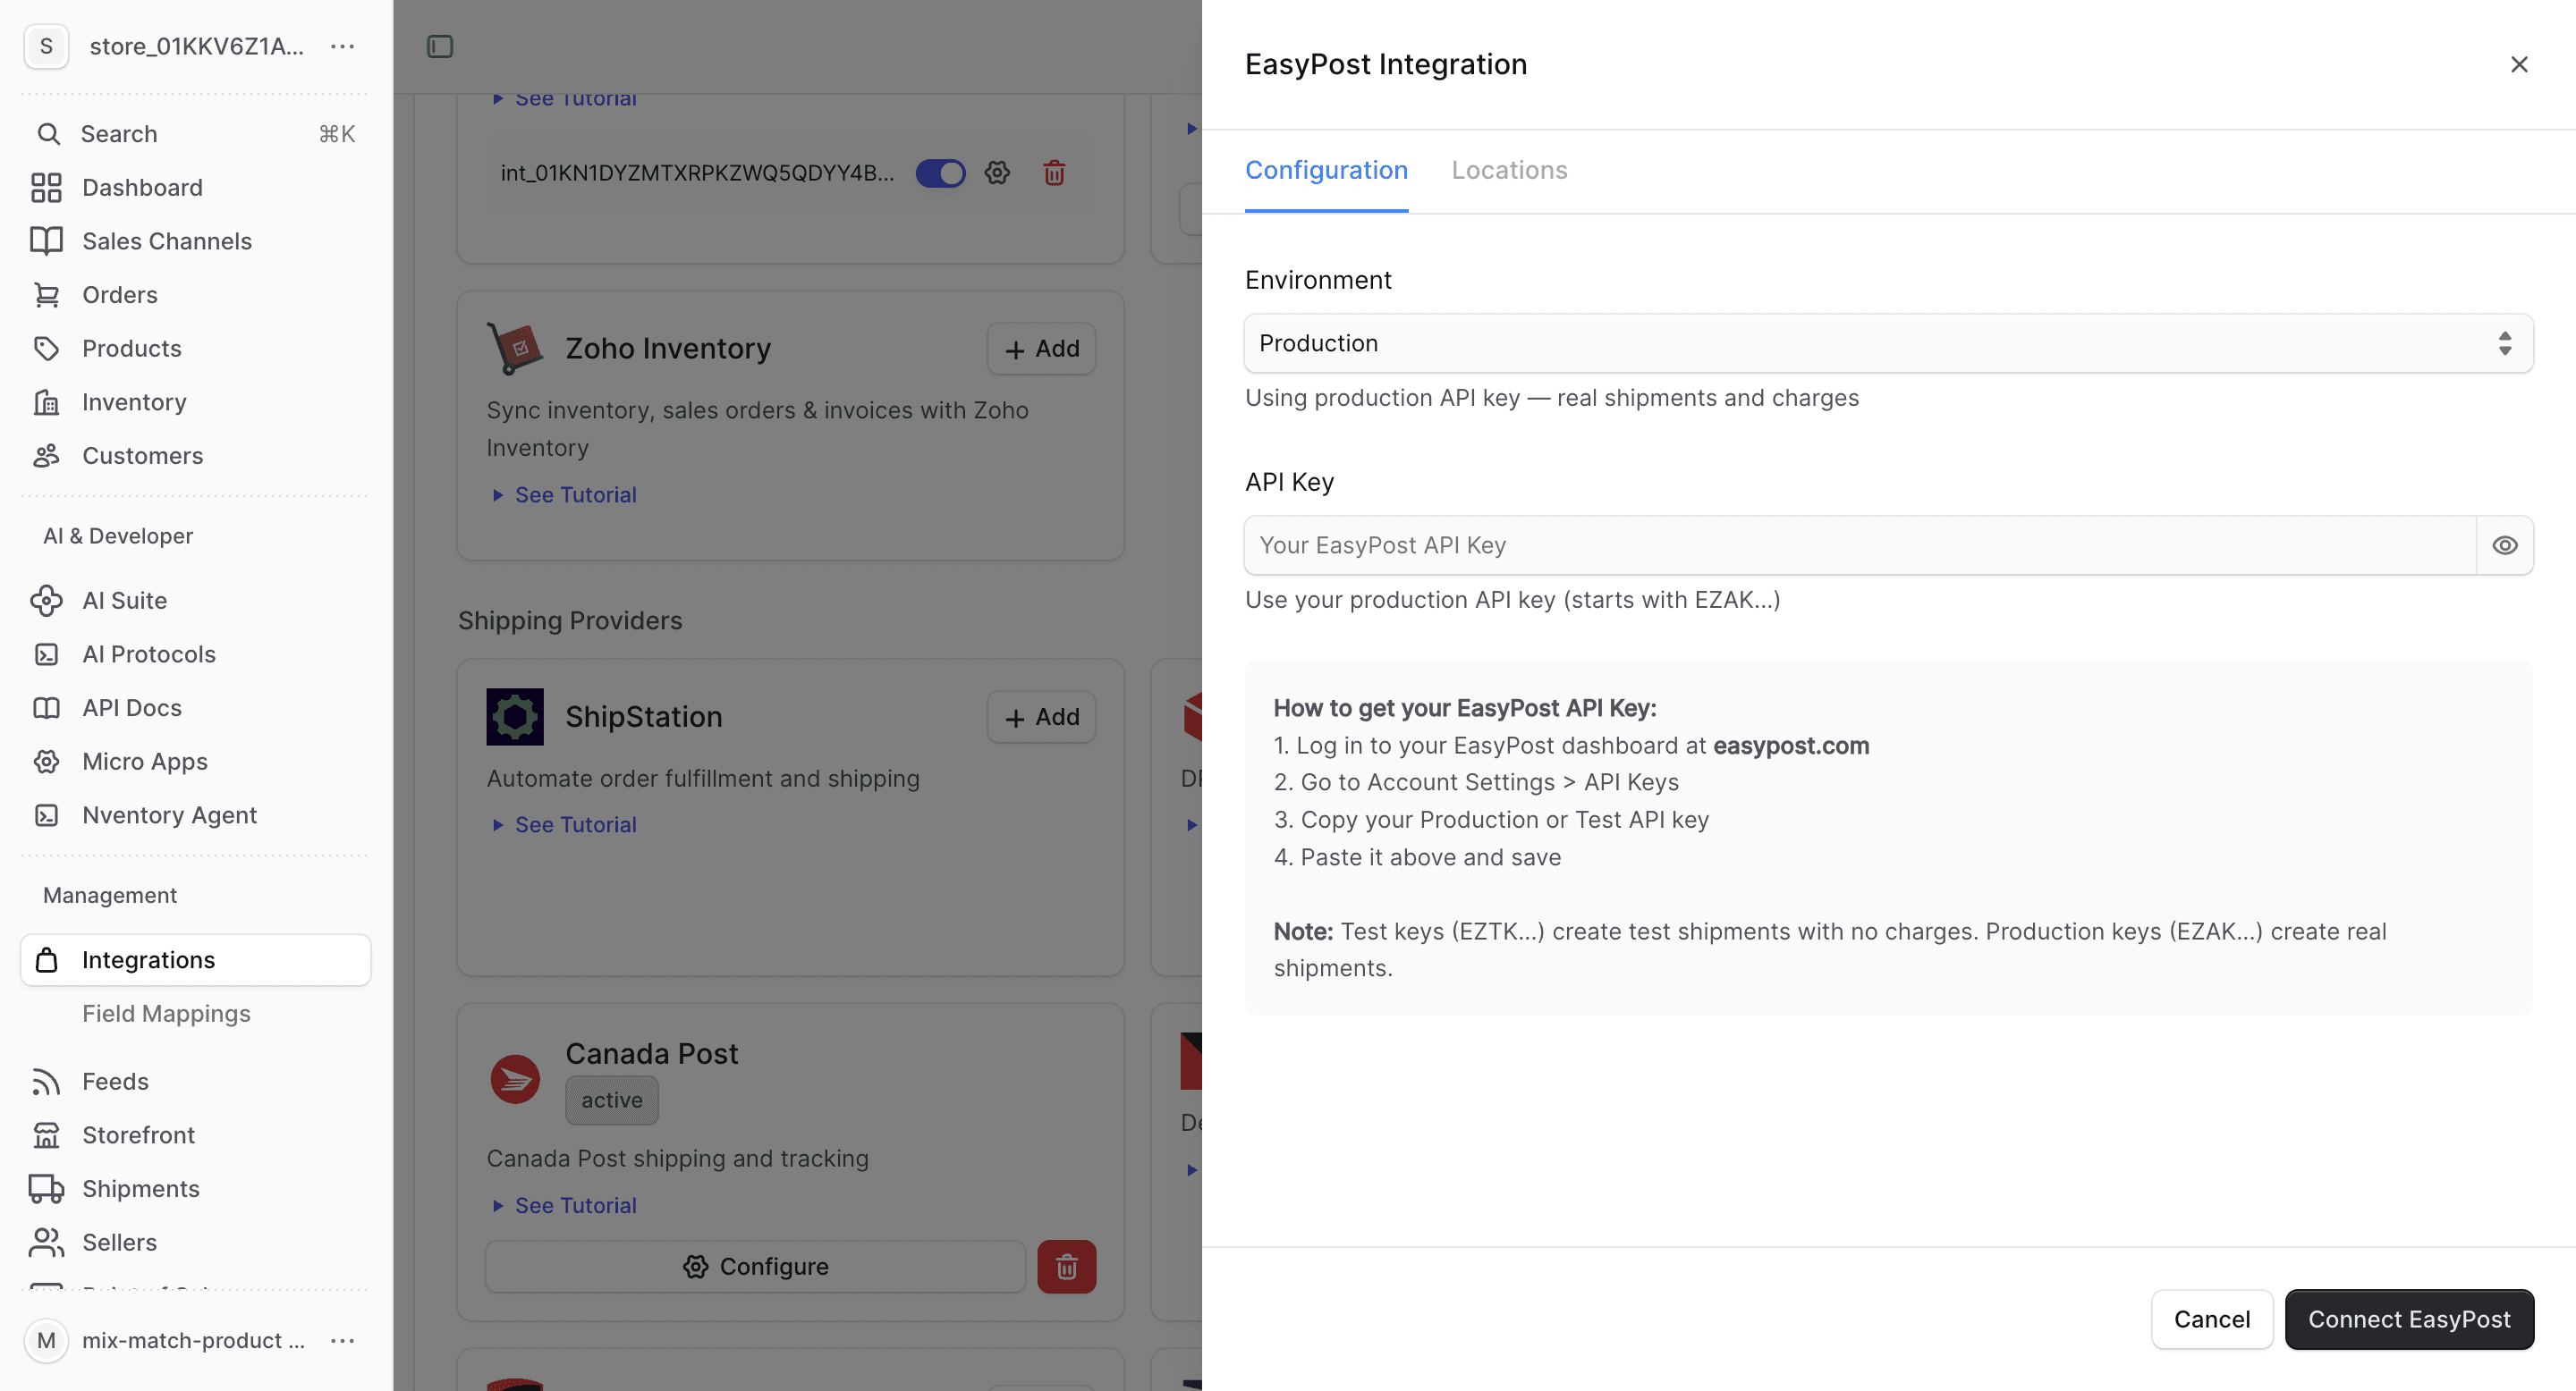Open Nventory Agent
This screenshot has height=1391, width=2576.
(196, 814)
